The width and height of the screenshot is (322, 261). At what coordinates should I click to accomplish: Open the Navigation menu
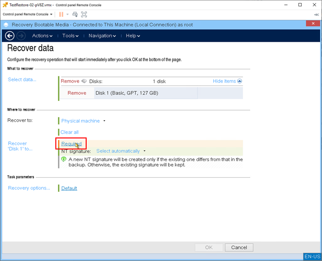click(102, 36)
